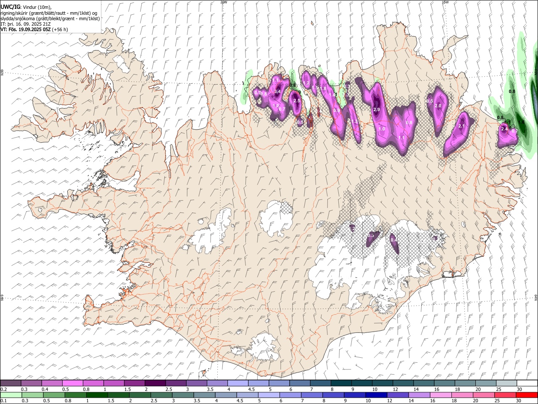
Task: Click the bright red lower swatch after 30
Action: click(x=527, y=395)
